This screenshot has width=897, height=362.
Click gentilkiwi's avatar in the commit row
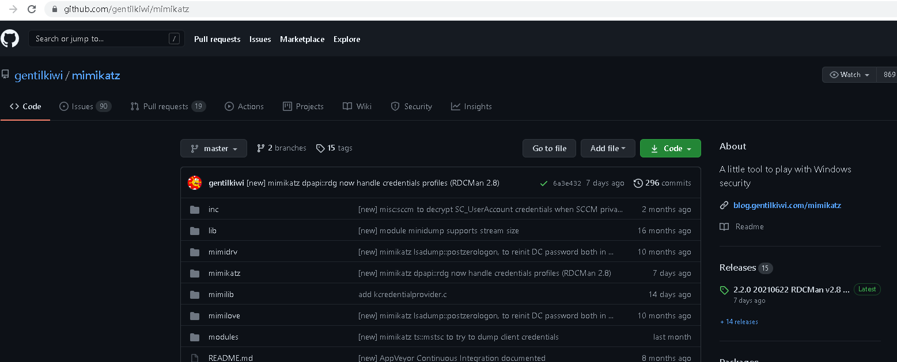coord(195,183)
